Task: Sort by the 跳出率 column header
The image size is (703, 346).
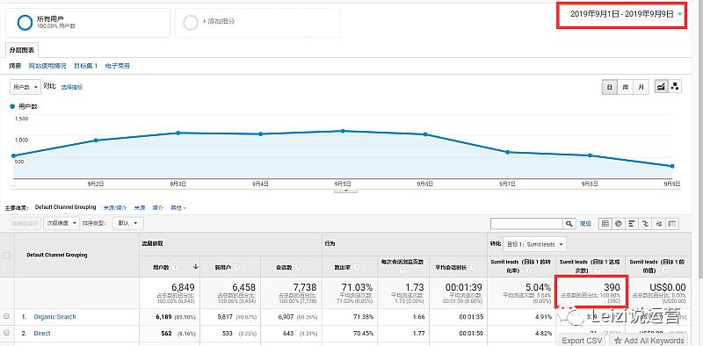Action: click(x=343, y=267)
